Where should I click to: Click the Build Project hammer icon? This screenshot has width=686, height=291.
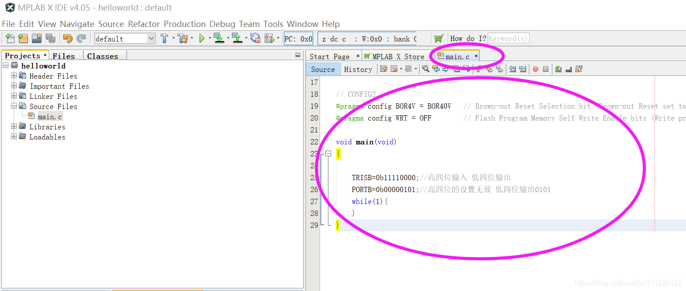tap(164, 38)
